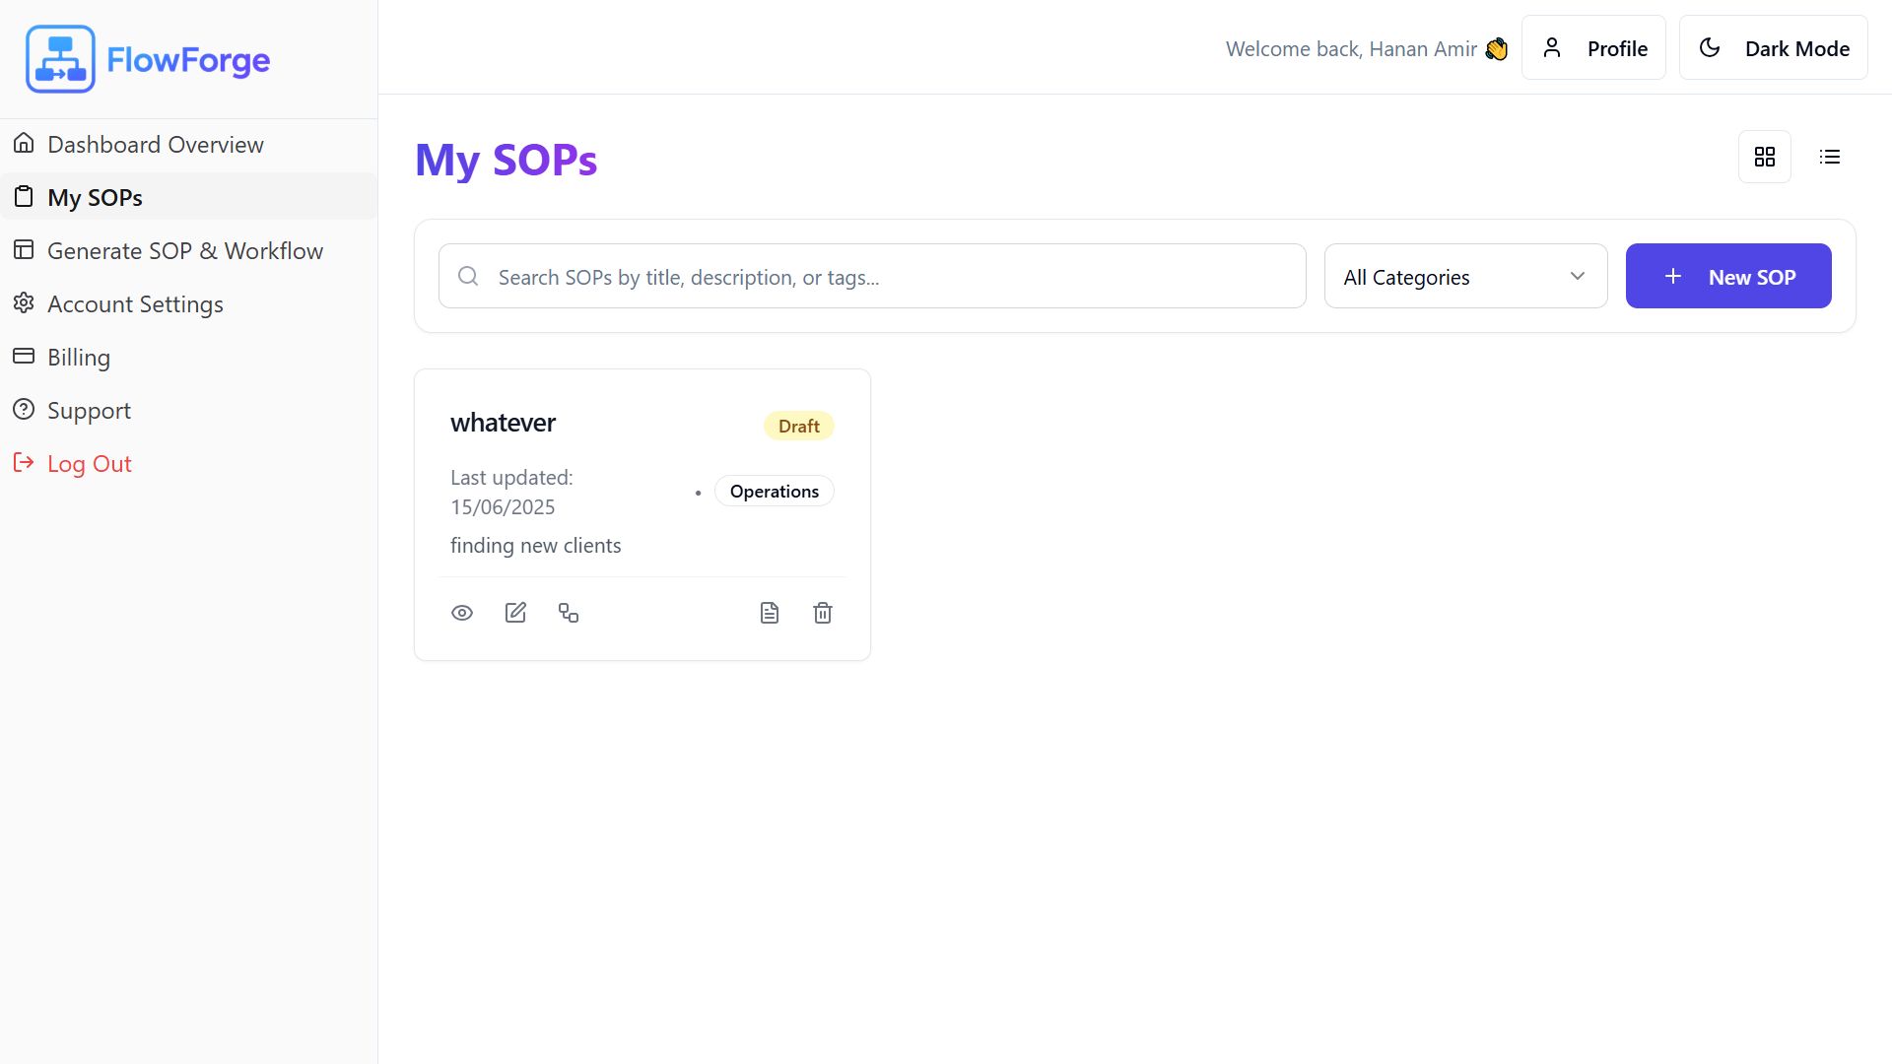Click the search magnifier icon
1892x1064 pixels.
pos(469,277)
